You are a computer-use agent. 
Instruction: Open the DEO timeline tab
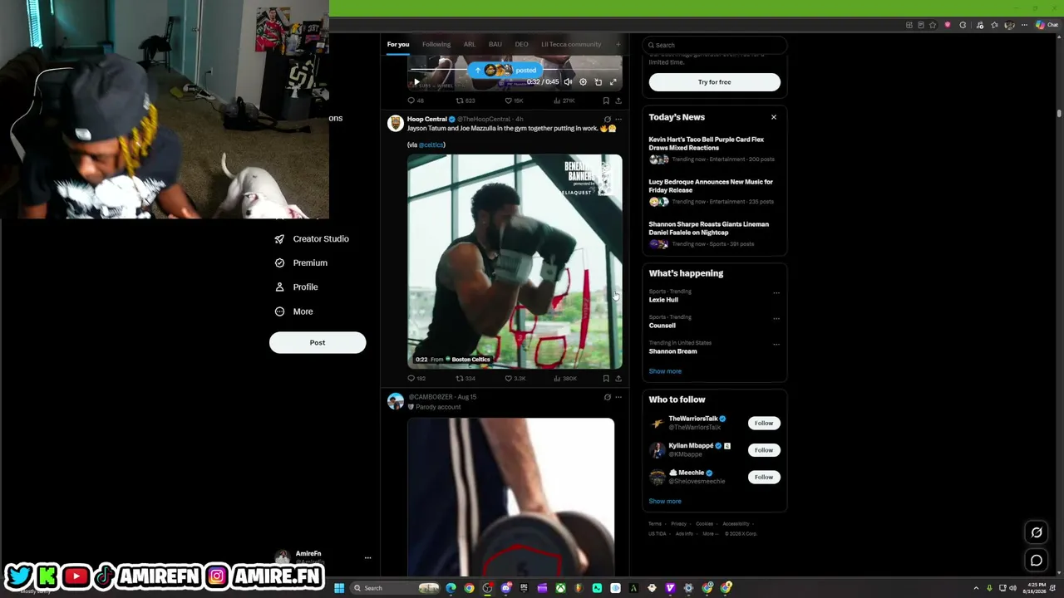click(x=521, y=44)
